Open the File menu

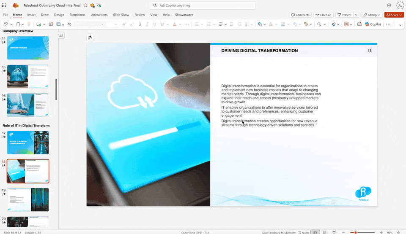point(5,15)
